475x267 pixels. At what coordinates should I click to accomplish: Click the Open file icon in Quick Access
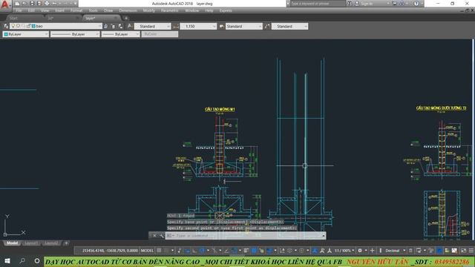tap(24, 4)
